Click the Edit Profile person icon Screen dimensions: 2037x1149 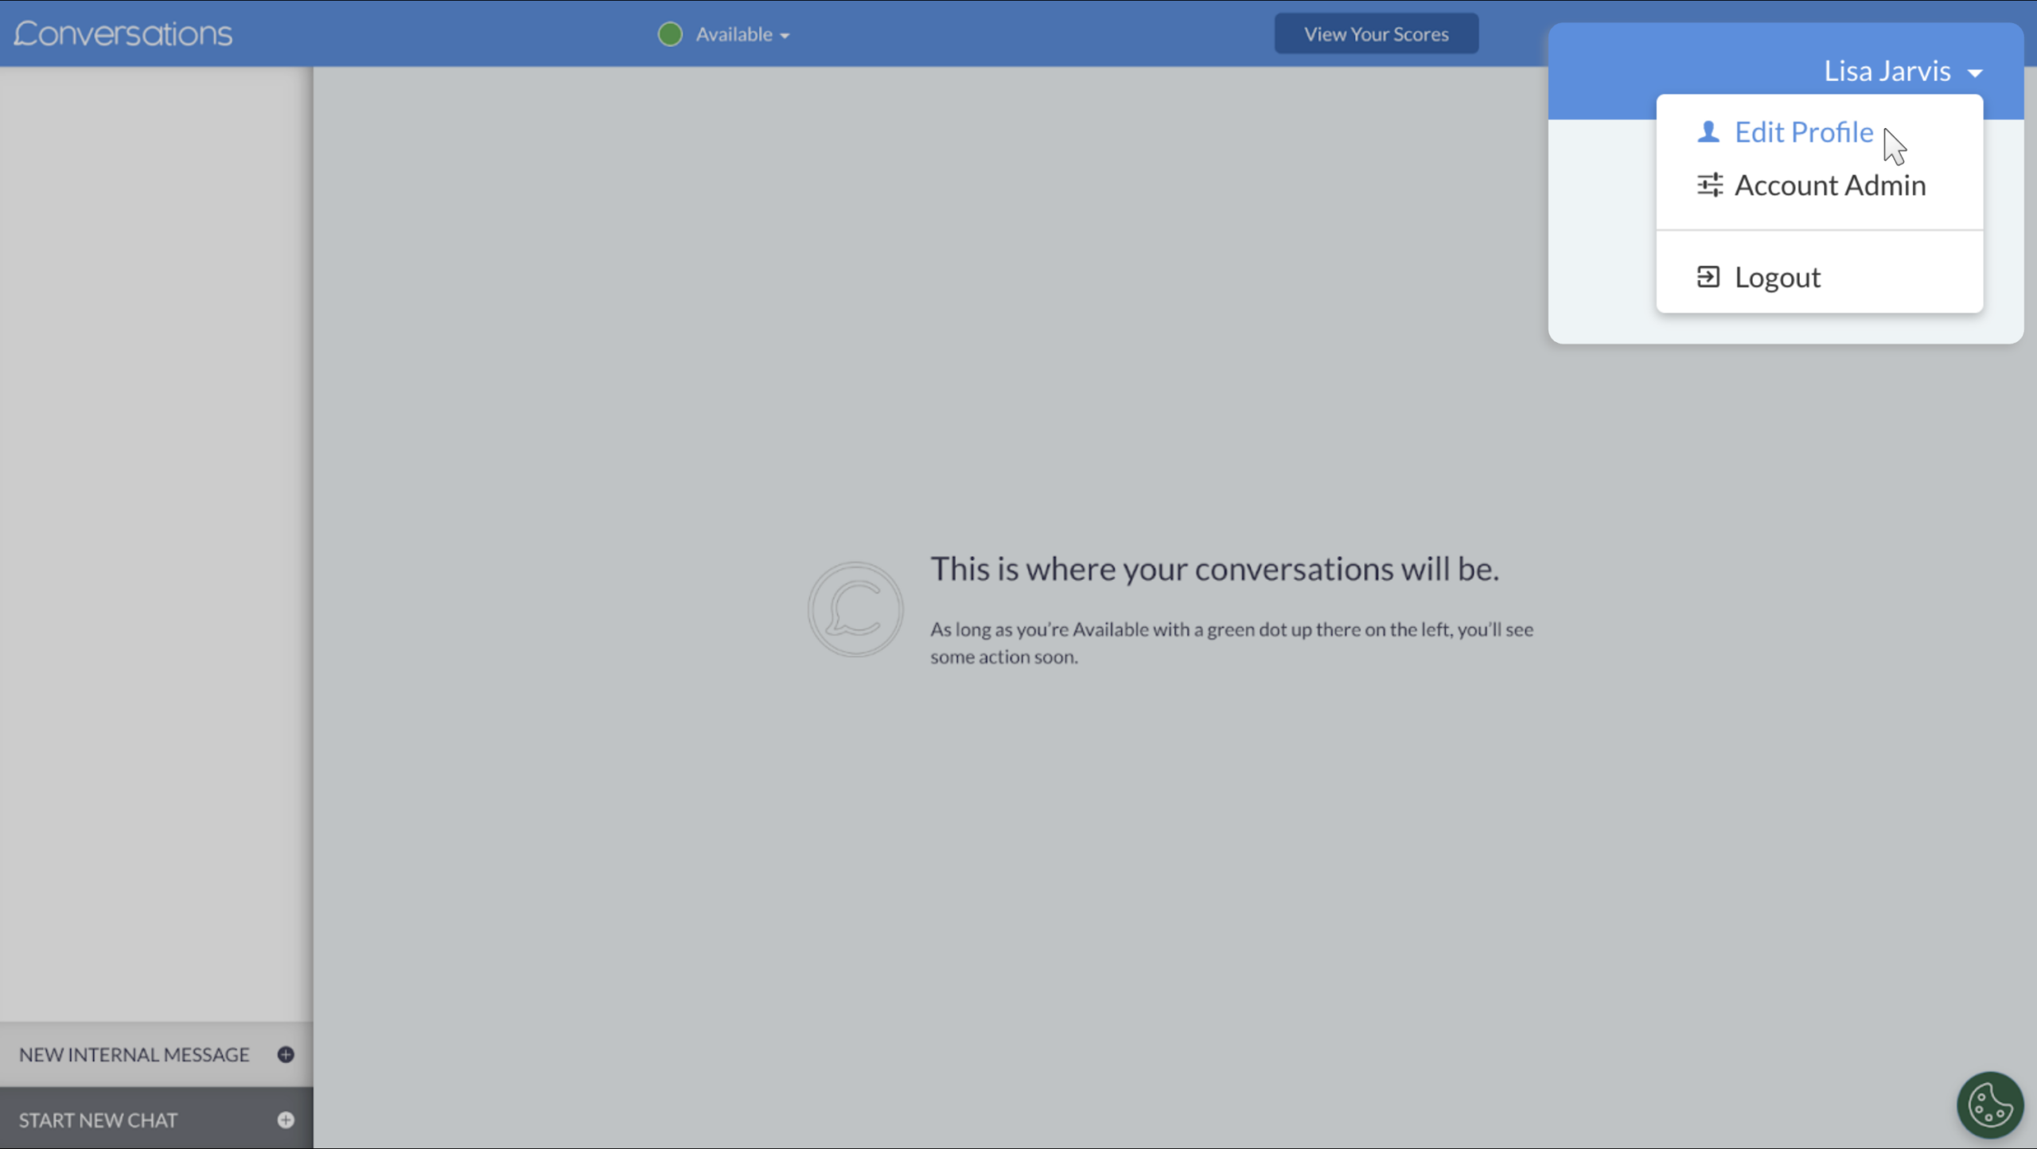coord(1708,131)
